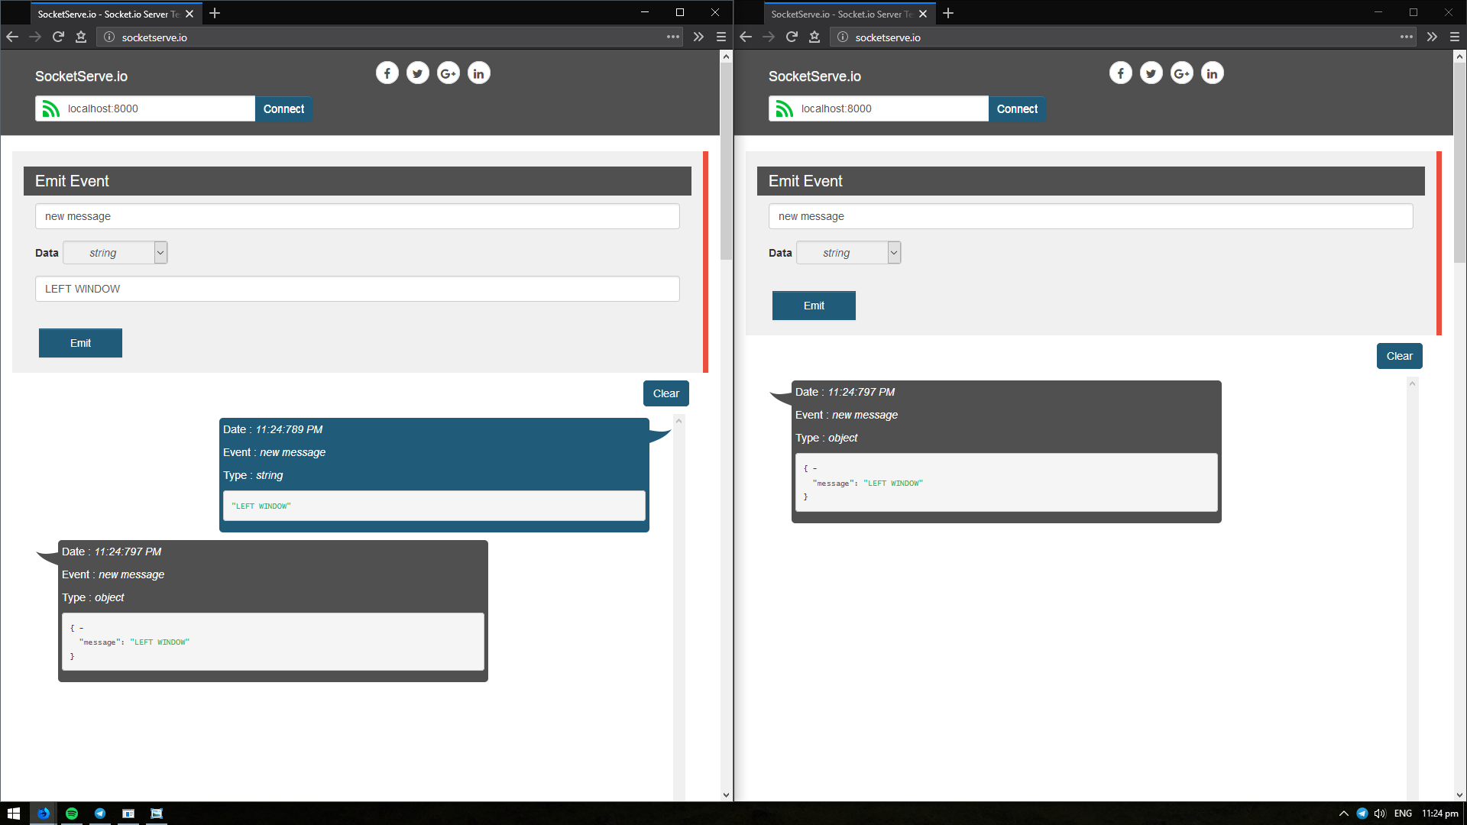The image size is (1467, 825).
Task: Click Connect button in left window
Action: coord(283,108)
